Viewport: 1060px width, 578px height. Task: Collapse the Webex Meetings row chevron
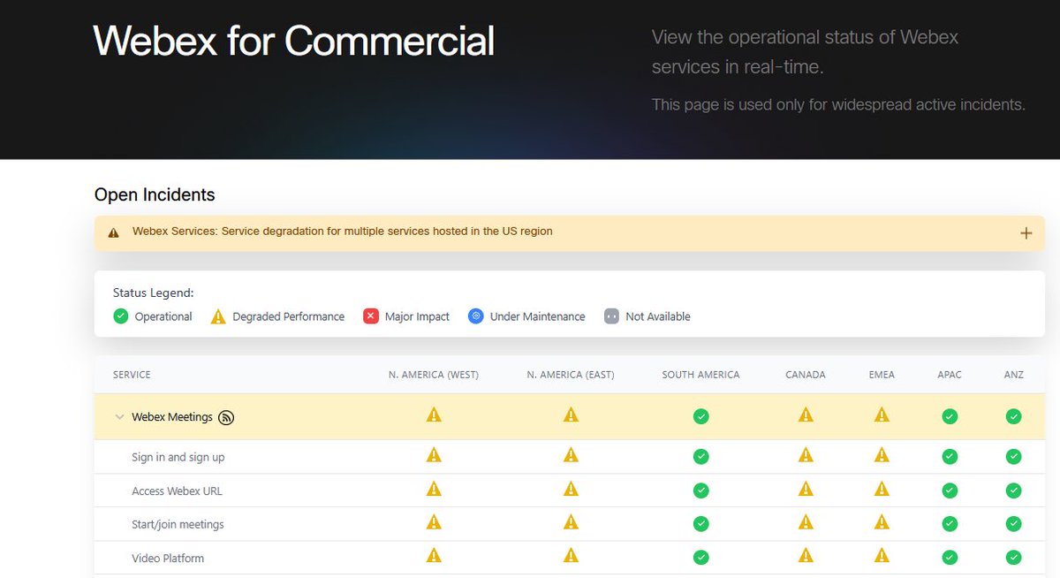pyautogui.click(x=119, y=417)
